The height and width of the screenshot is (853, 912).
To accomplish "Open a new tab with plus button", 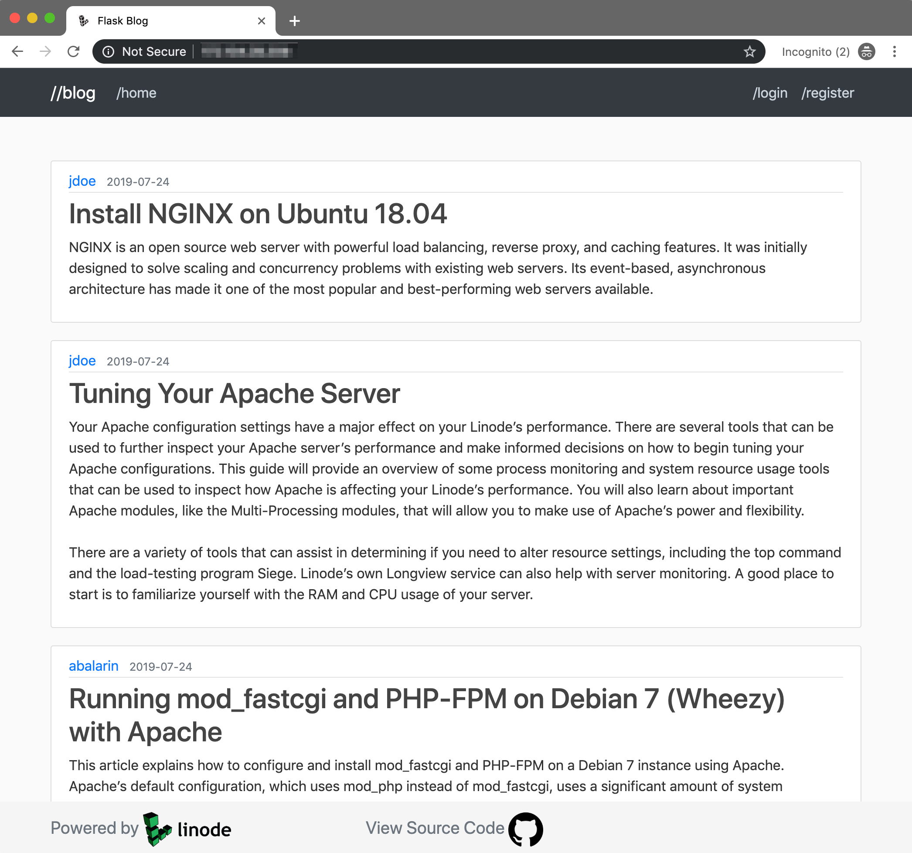I will (295, 20).
